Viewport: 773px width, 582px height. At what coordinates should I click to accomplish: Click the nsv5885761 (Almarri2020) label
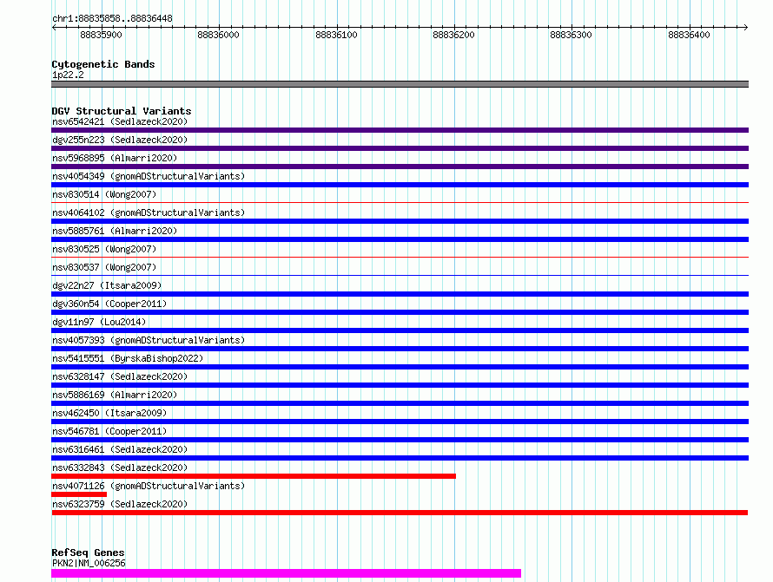click(115, 231)
